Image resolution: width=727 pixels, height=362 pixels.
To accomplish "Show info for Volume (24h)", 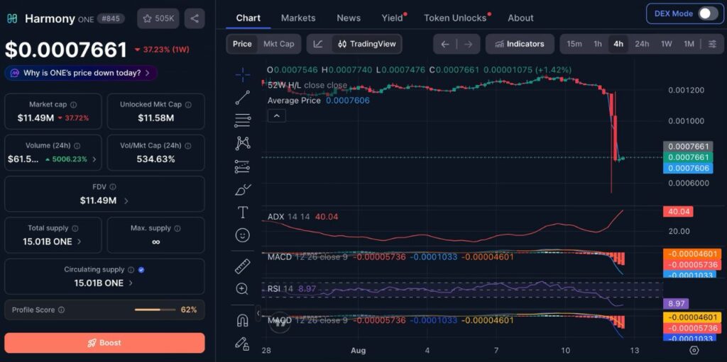I will click(x=77, y=146).
